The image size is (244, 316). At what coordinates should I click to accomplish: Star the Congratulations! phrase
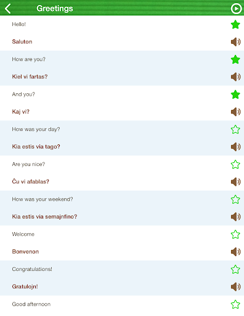point(235,269)
